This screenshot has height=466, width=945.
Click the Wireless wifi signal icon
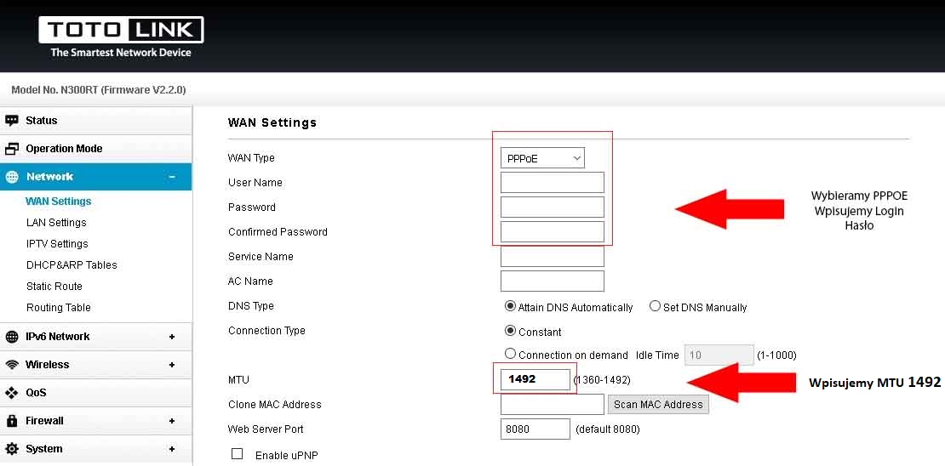[12, 365]
